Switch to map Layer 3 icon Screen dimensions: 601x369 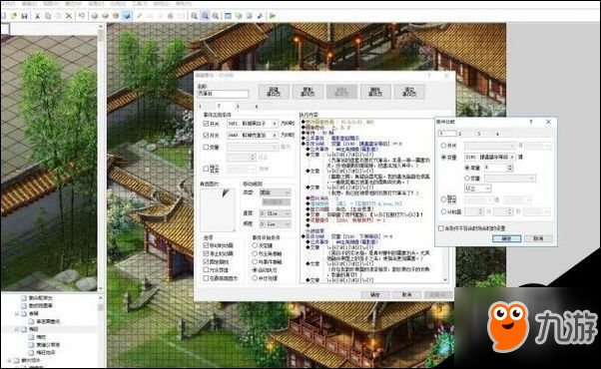click(116, 16)
